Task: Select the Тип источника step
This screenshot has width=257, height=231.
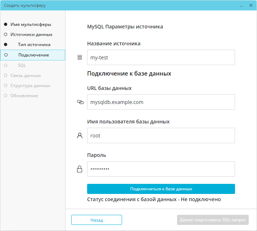Action: click(34, 45)
